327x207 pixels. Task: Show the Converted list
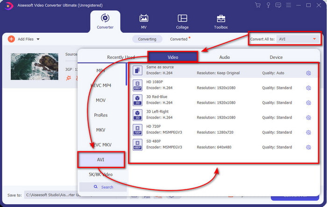click(179, 39)
